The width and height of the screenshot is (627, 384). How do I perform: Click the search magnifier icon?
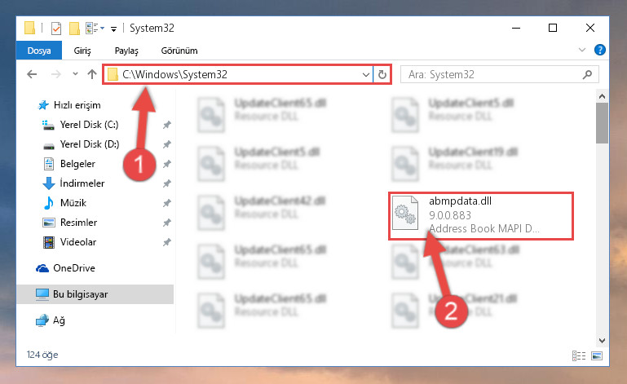tap(587, 75)
